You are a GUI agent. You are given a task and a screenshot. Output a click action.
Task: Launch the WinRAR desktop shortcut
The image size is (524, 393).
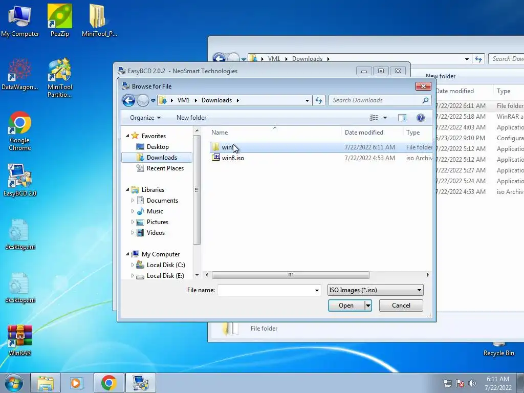tap(20, 340)
